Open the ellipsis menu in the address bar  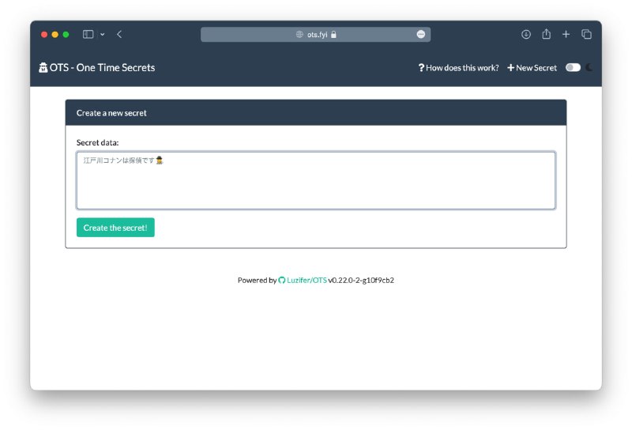coord(420,35)
